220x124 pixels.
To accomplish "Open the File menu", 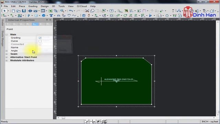I will [x=6, y=6].
